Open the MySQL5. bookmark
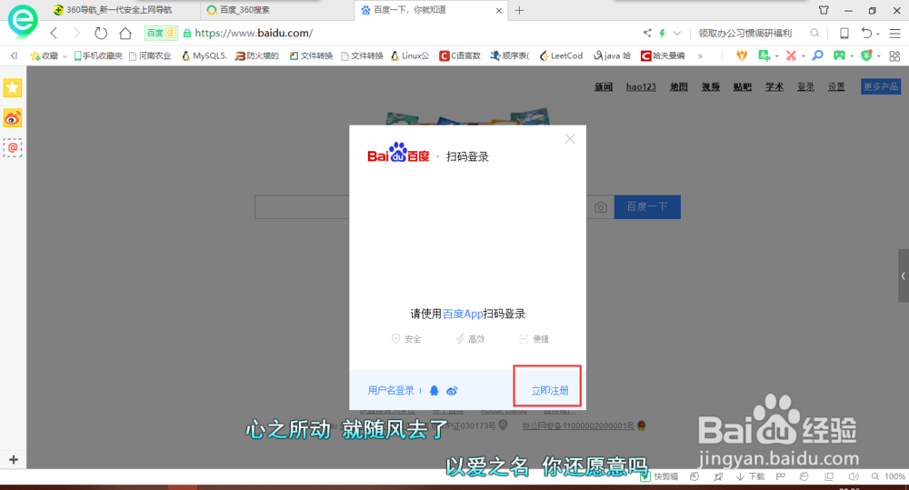The height and width of the screenshot is (490, 909). point(204,55)
